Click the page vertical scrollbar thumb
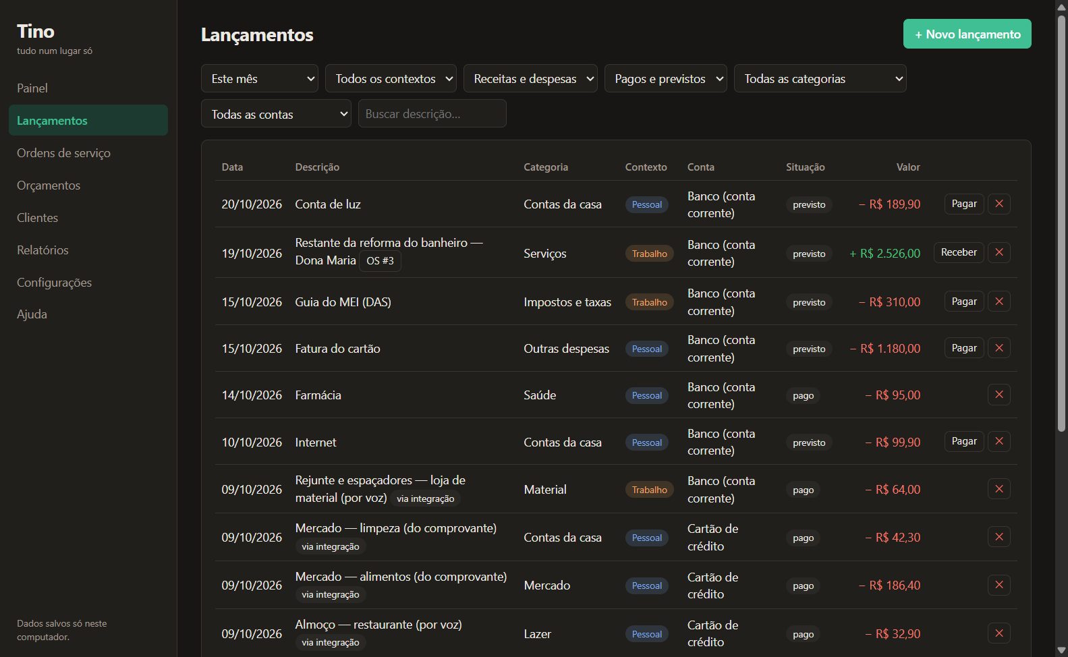 tap(1061, 223)
